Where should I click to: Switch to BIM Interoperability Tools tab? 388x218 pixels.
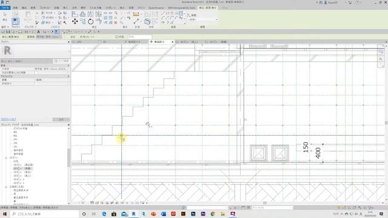(x=182, y=8)
